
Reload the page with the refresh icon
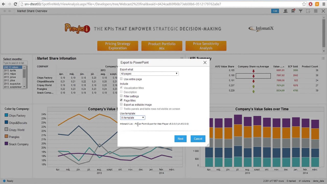(15, 4)
